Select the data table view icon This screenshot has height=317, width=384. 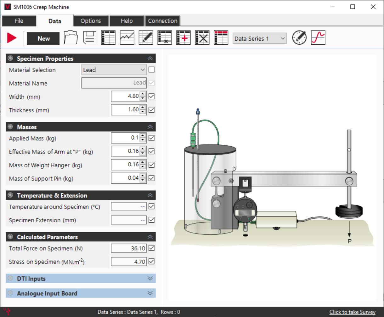point(108,37)
